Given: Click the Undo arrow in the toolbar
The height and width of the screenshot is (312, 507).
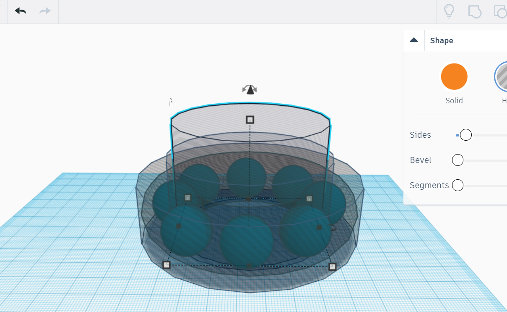Looking at the screenshot, I should point(20,11).
